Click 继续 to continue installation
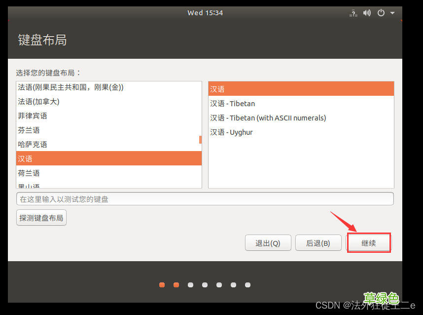The height and width of the screenshot is (315, 423). click(x=369, y=242)
